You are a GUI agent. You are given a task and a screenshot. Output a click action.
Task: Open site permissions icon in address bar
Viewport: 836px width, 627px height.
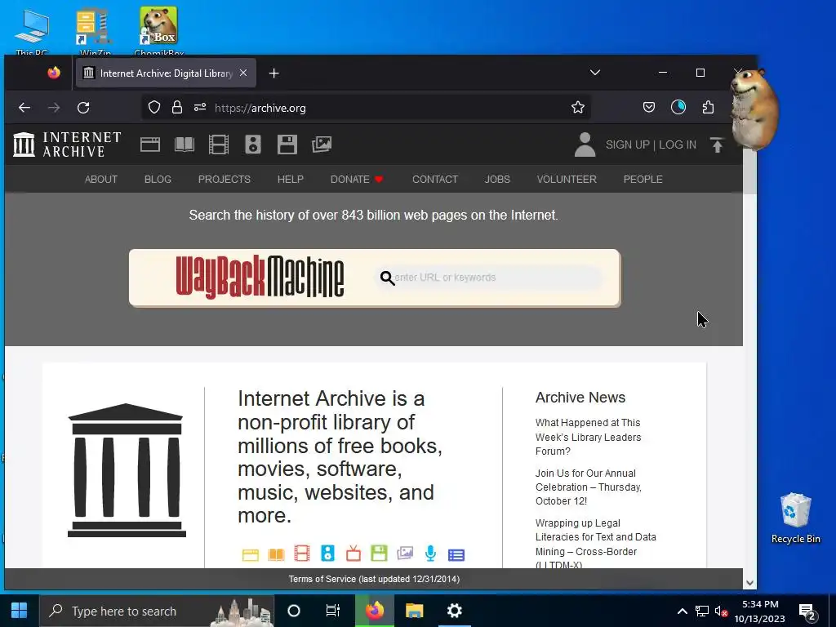coord(200,108)
